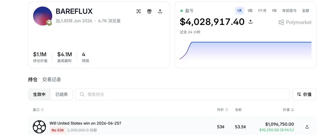The height and width of the screenshot is (135, 330).
Task: Click the 6.7K 浏览量 views text
Action: tap(110, 21)
